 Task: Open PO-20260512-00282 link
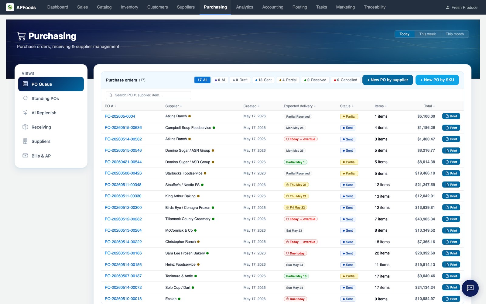click(x=123, y=219)
